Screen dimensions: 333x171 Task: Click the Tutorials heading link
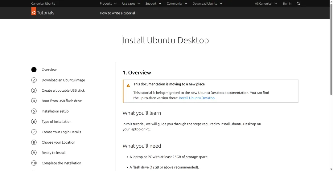coord(45,13)
